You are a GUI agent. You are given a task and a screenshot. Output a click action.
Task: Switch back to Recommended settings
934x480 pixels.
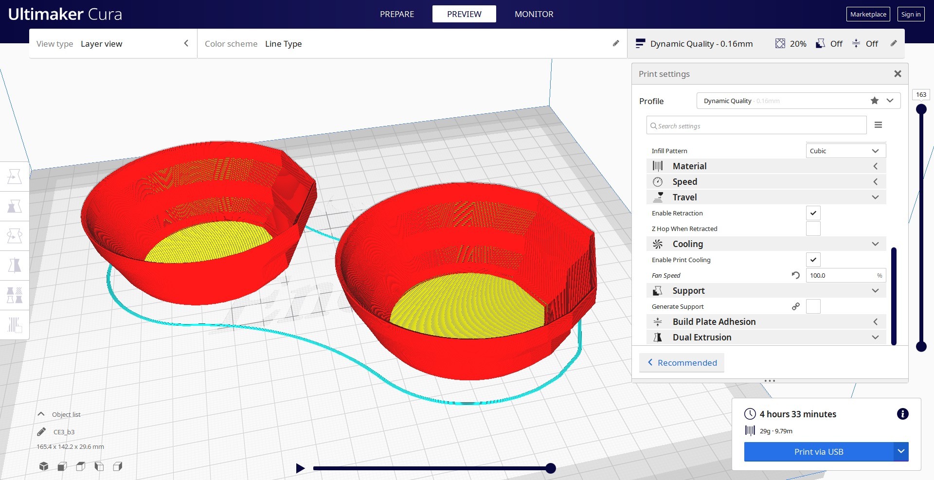(x=682, y=363)
